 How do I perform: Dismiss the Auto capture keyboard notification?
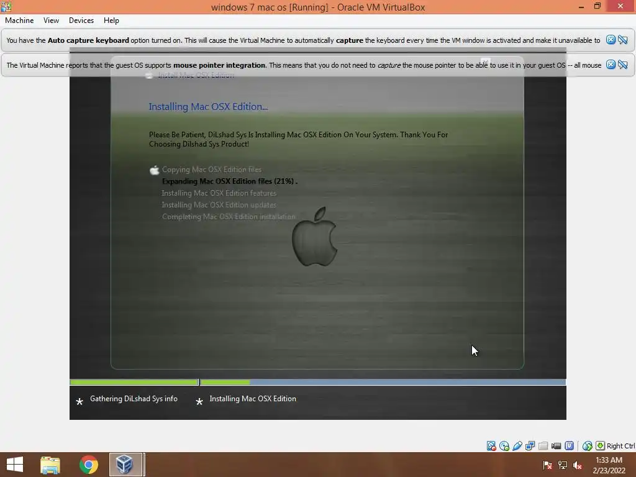pos(611,40)
